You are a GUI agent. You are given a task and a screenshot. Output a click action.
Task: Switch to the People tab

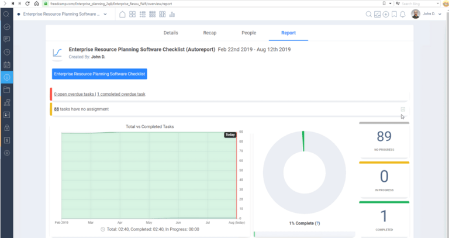(248, 33)
